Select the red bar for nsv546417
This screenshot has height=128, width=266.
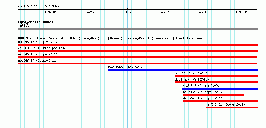[137, 45]
